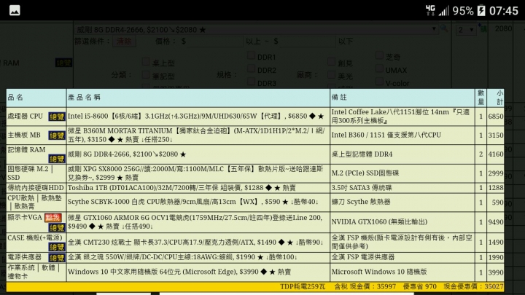Viewport: 525px width, 295px height.
Task: Tick the 芝奇 vendor checkbox
Action: (379, 55)
